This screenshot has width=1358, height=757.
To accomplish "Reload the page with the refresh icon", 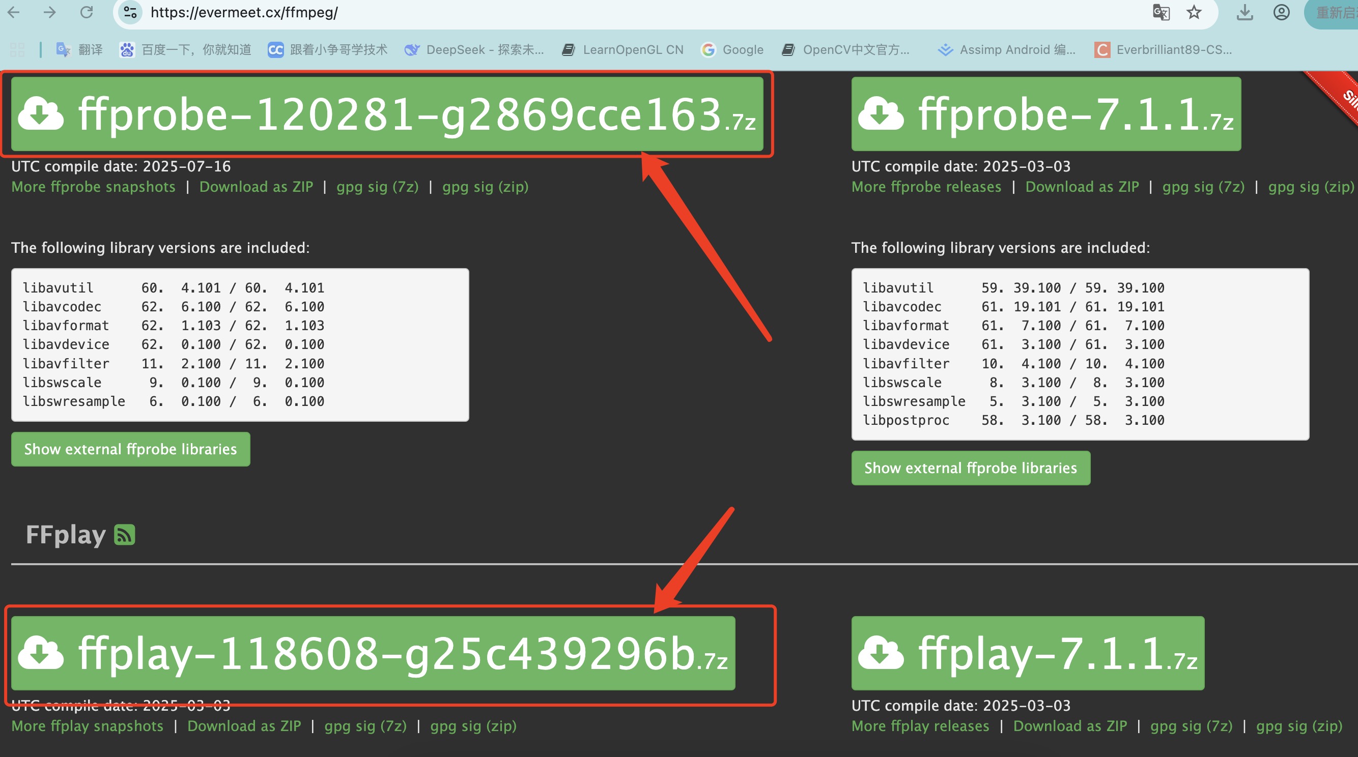I will point(87,12).
